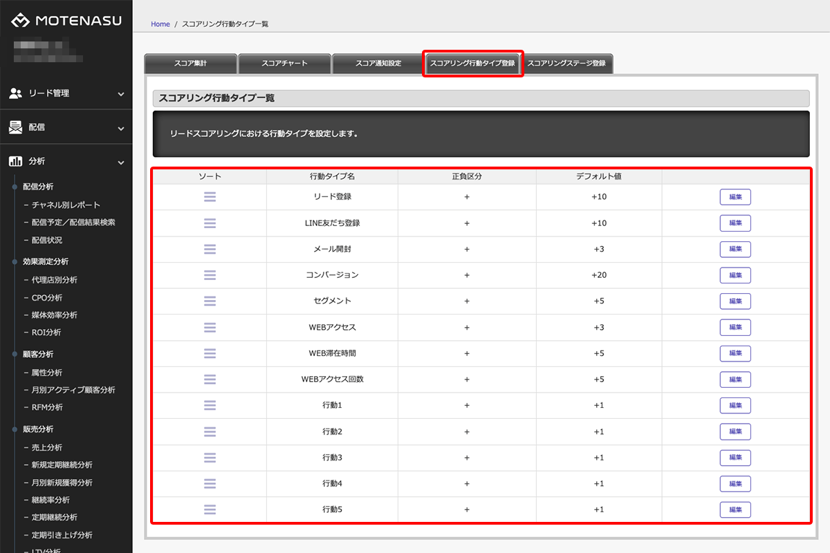Click the Home breadcrumb link
This screenshot has height=553, width=830.
[x=160, y=24]
